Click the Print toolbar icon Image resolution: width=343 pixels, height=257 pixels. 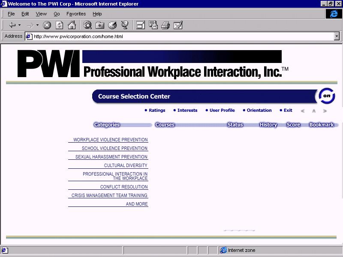click(x=165, y=25)
